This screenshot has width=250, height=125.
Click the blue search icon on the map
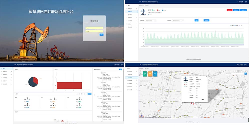point(245,74)
